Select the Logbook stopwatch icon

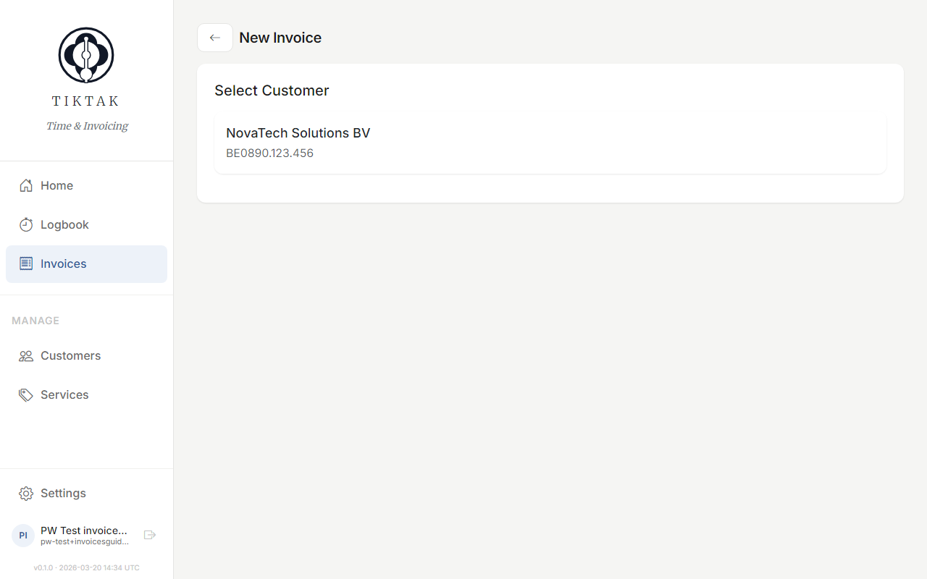(25, 224)
